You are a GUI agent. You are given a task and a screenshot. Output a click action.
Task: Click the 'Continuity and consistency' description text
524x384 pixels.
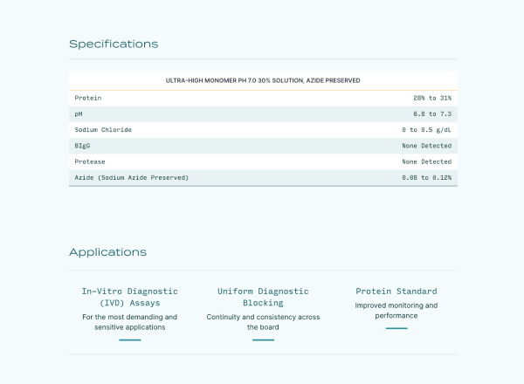pos(263,322)
